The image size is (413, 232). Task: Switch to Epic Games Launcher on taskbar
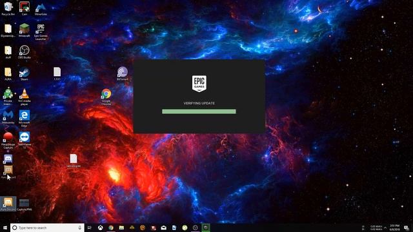pyautogui.click(x=206, y=227)
